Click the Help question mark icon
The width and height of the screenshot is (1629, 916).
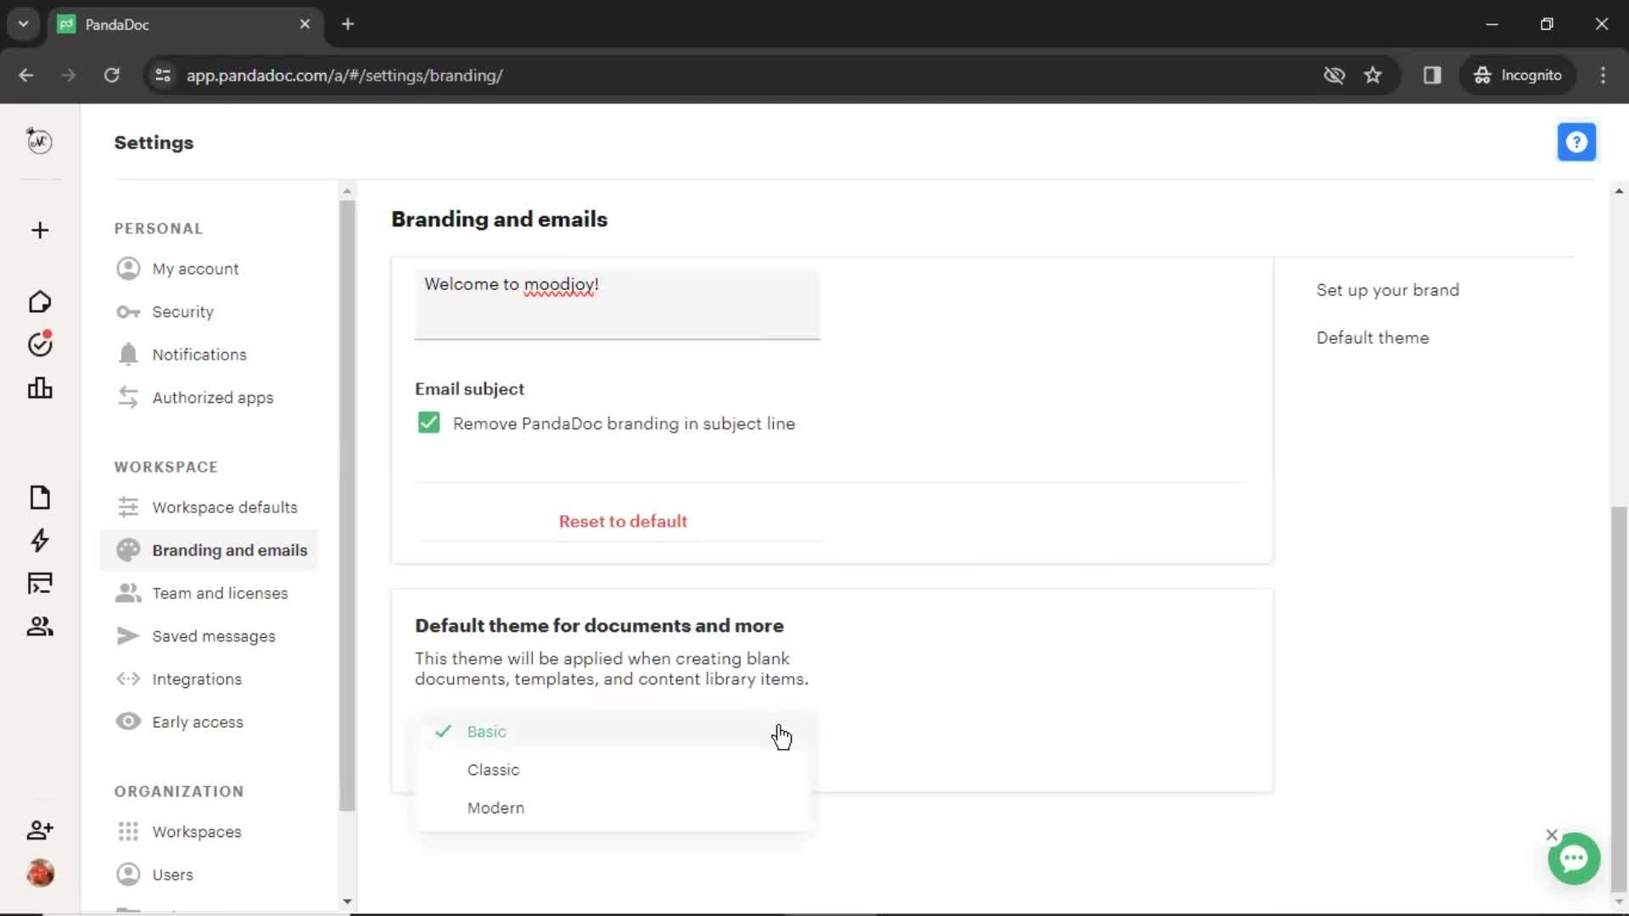tap(1577, 142)
